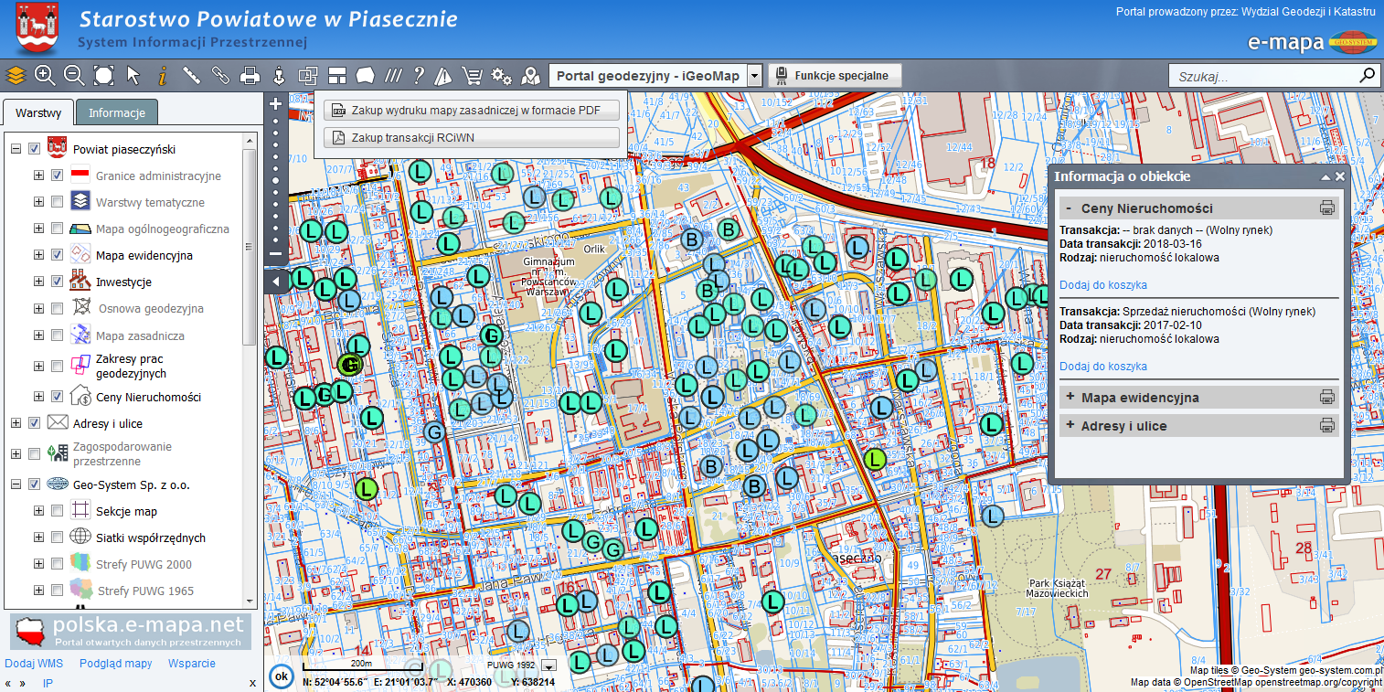Screen dimensions: 1384x692
Task: Open the layers stack tool in toolbar
Action: click(16, 75)
